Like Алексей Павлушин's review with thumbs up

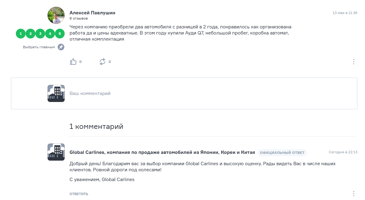click(x=73, y=62)
